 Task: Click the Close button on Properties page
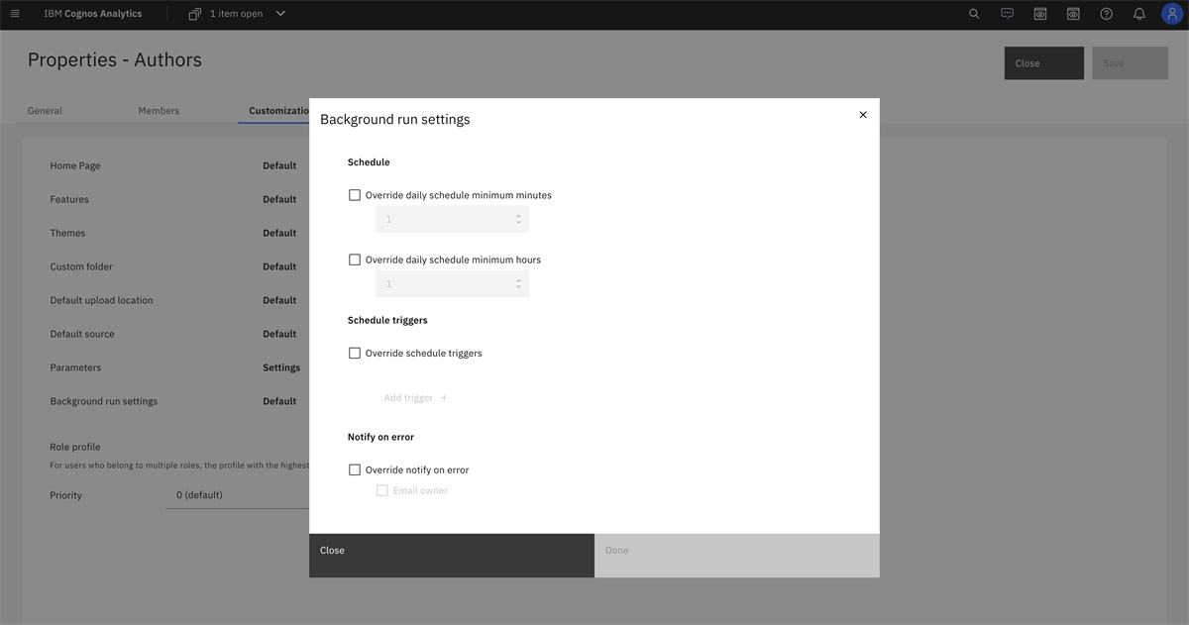[1043, 63]
